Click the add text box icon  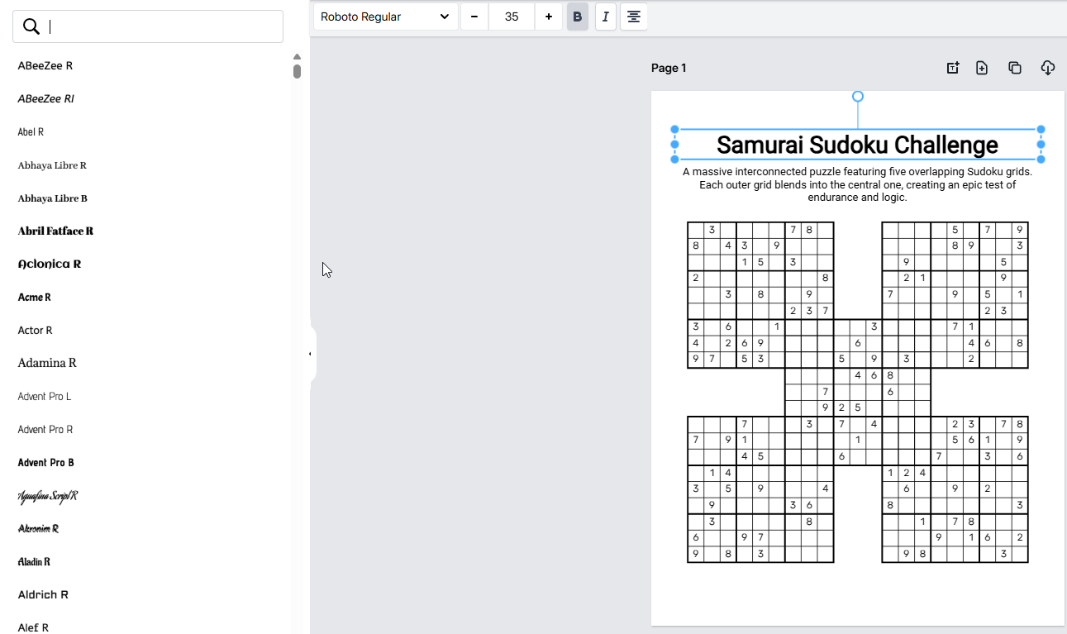point(952,68)
